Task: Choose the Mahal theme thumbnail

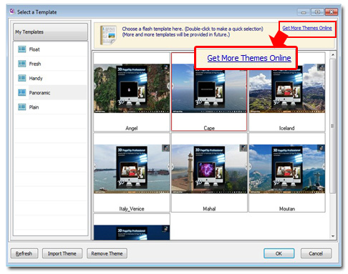Action: point(209,169)
